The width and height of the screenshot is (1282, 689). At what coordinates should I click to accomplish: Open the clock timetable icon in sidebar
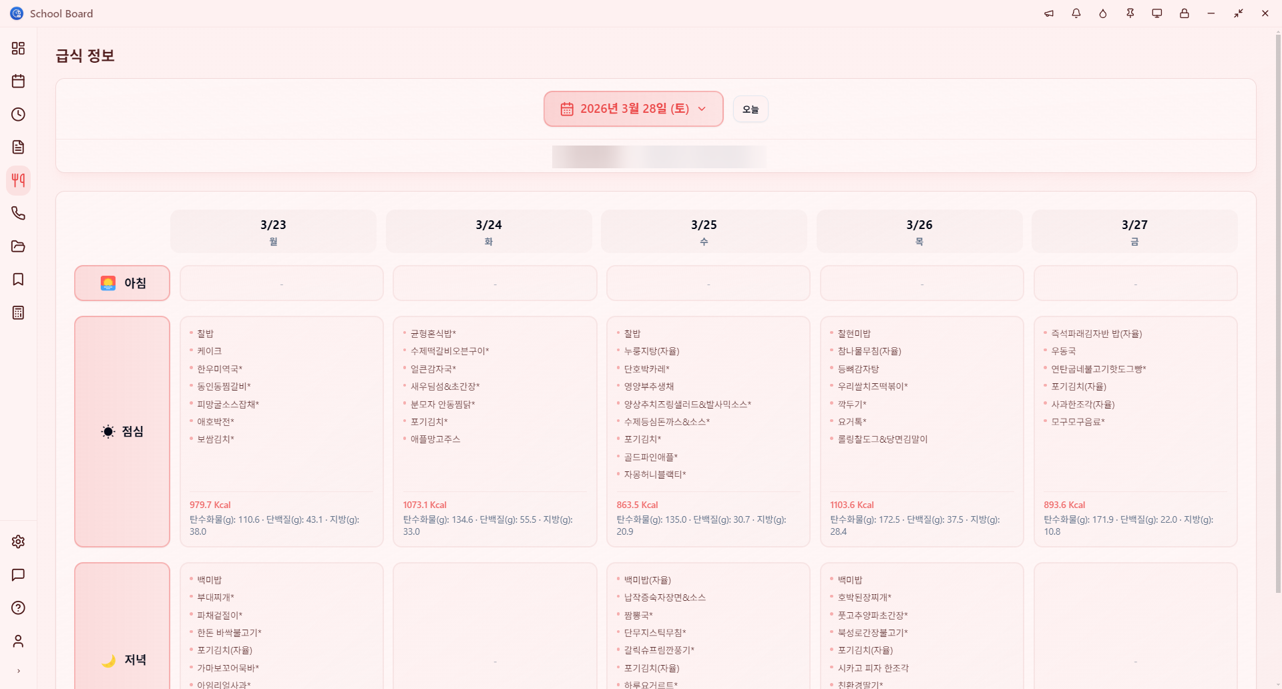tap(18, 114)
